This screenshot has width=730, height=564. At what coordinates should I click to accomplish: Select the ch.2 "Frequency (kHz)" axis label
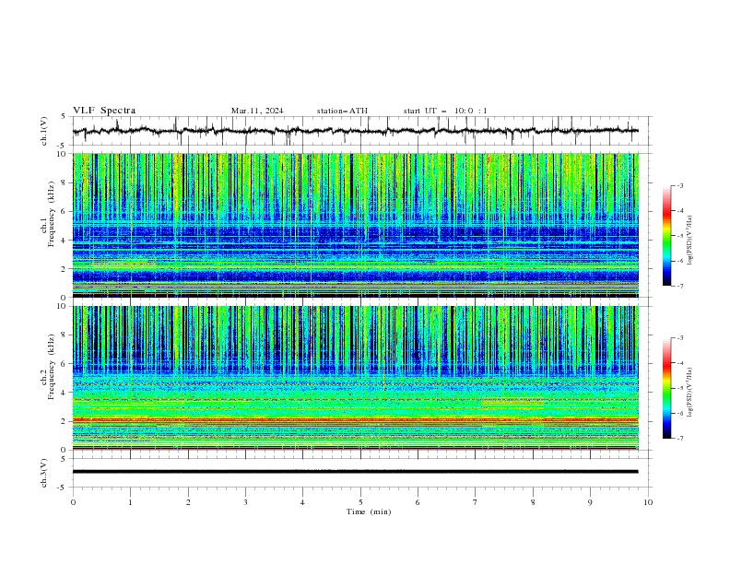(x=52, y=367)
